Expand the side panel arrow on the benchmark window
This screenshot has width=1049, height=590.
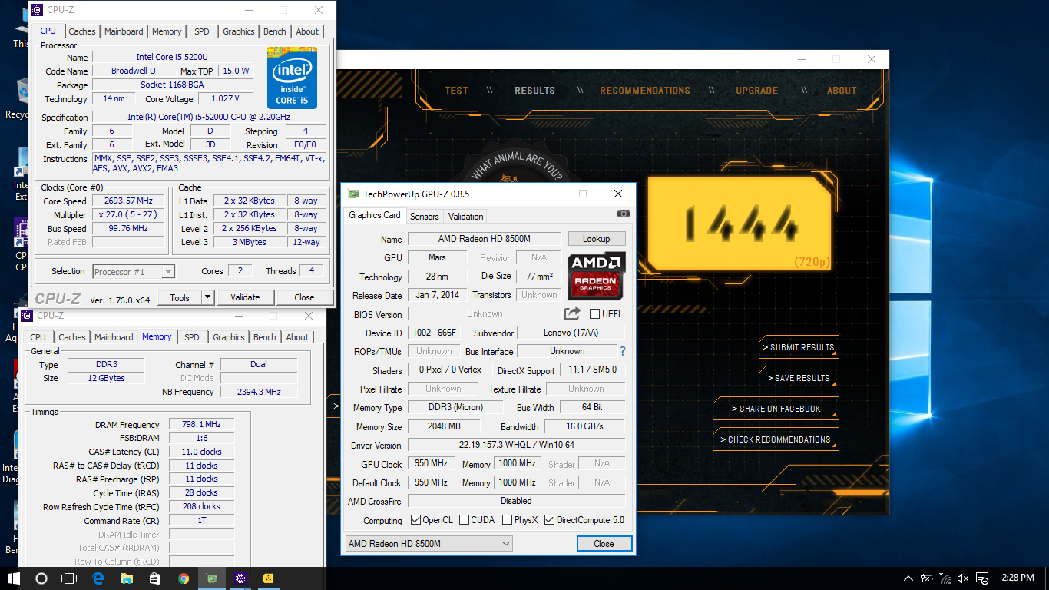[335, 408]
